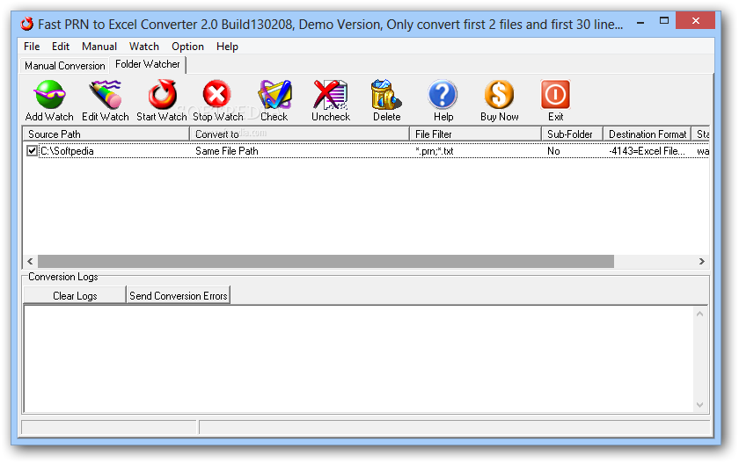739x463 pixels.
Task: Click the watch list's left scroll arrow
Action: (x=30, y=261)
